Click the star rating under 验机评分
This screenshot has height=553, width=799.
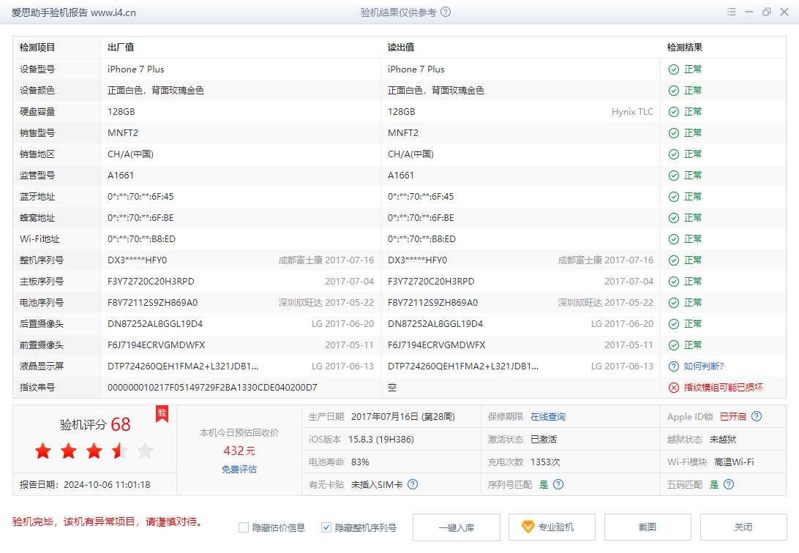(x=94, y=451)
